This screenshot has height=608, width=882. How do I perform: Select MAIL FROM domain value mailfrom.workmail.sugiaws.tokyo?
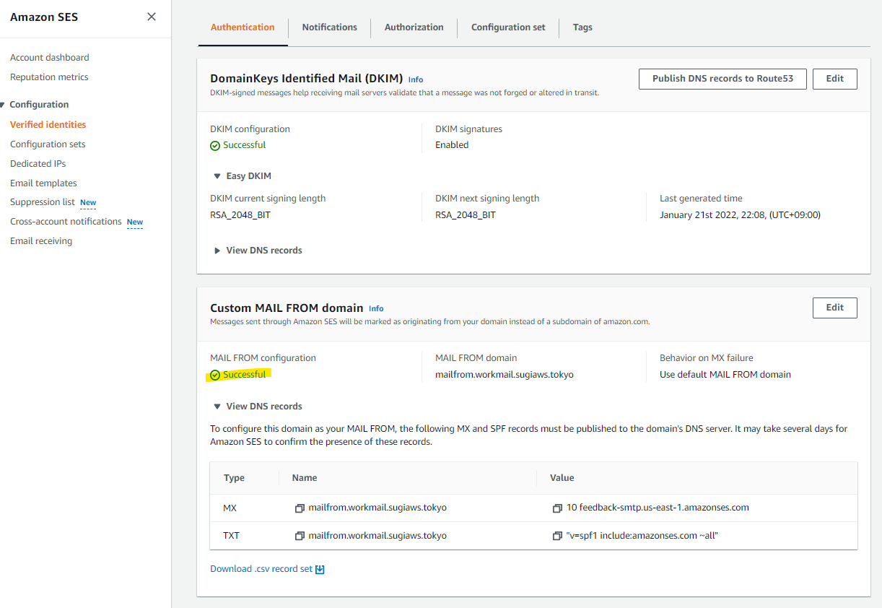tap(505, 375)
